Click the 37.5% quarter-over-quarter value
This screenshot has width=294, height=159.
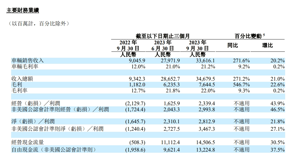coord(277,150)
